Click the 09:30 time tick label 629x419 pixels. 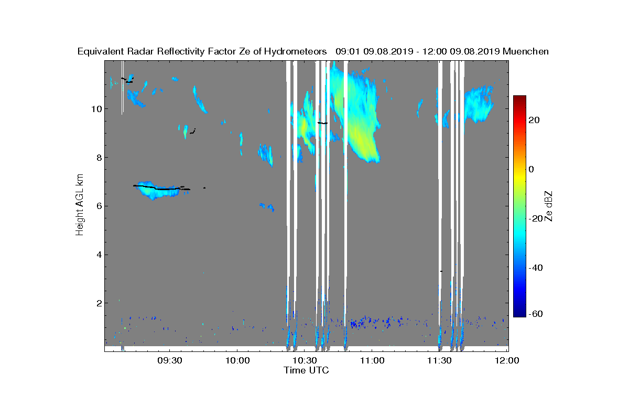coord(169,361)
